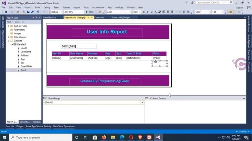
Task: Click the numbered list icon
Action: coord(176,12)
